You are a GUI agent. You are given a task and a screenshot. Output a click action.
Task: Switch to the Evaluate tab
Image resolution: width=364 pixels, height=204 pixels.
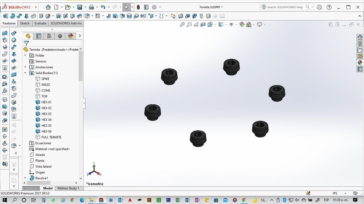click(41, 23)
